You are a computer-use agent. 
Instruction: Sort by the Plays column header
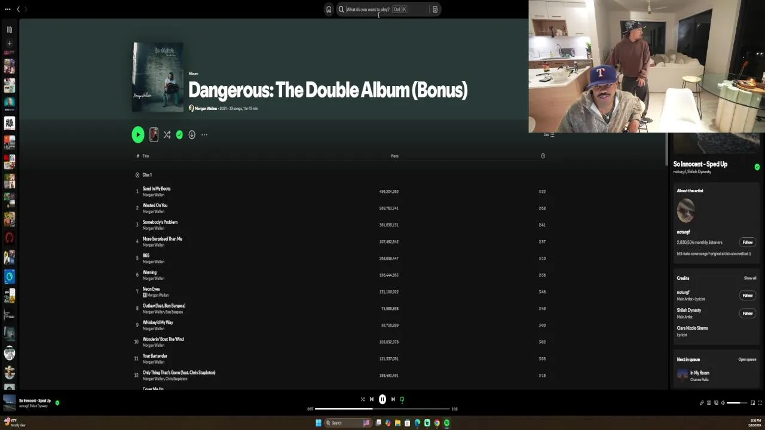coord(394,156)
